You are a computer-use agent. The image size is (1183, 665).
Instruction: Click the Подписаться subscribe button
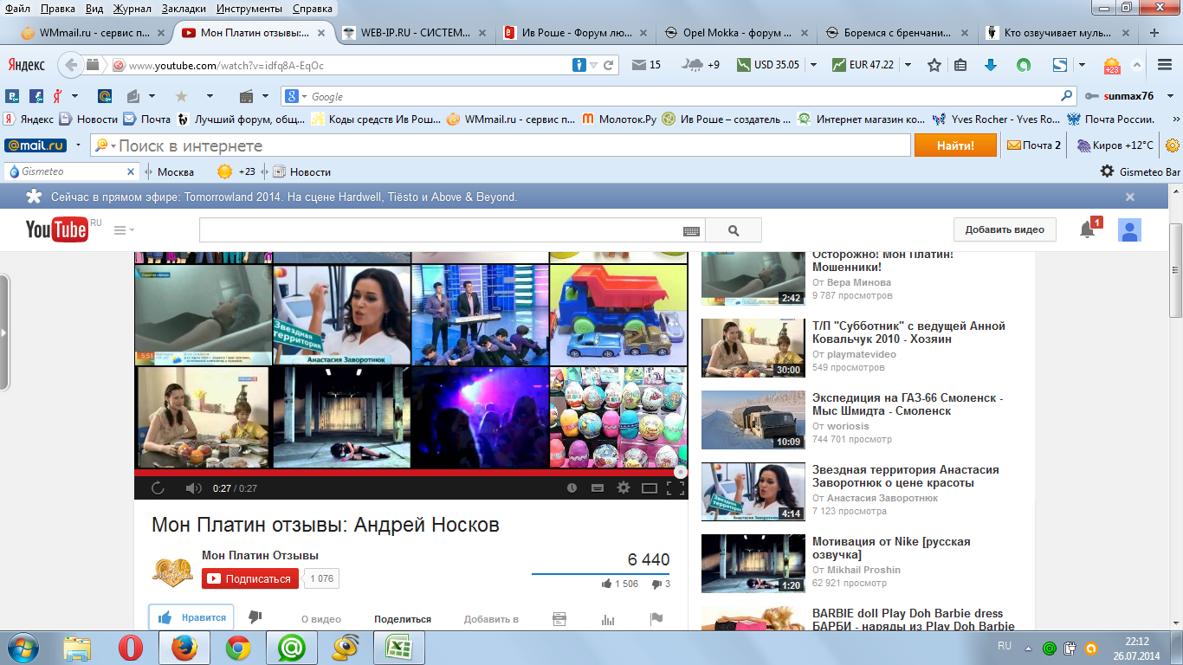coord(250,578)
